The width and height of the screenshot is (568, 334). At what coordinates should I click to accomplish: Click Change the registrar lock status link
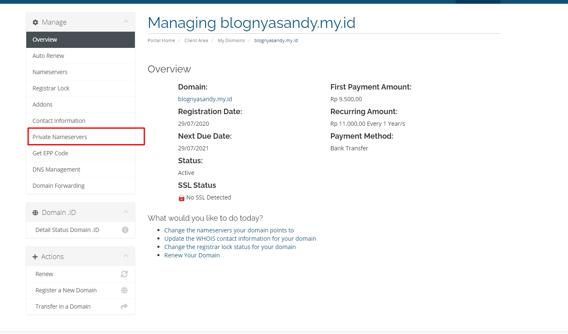click(230, 247)
